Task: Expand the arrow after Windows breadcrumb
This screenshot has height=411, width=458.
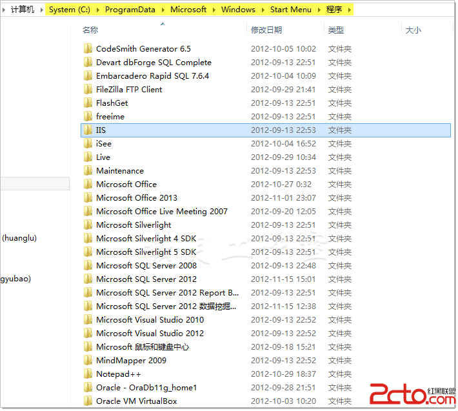Action: point(263,10)
